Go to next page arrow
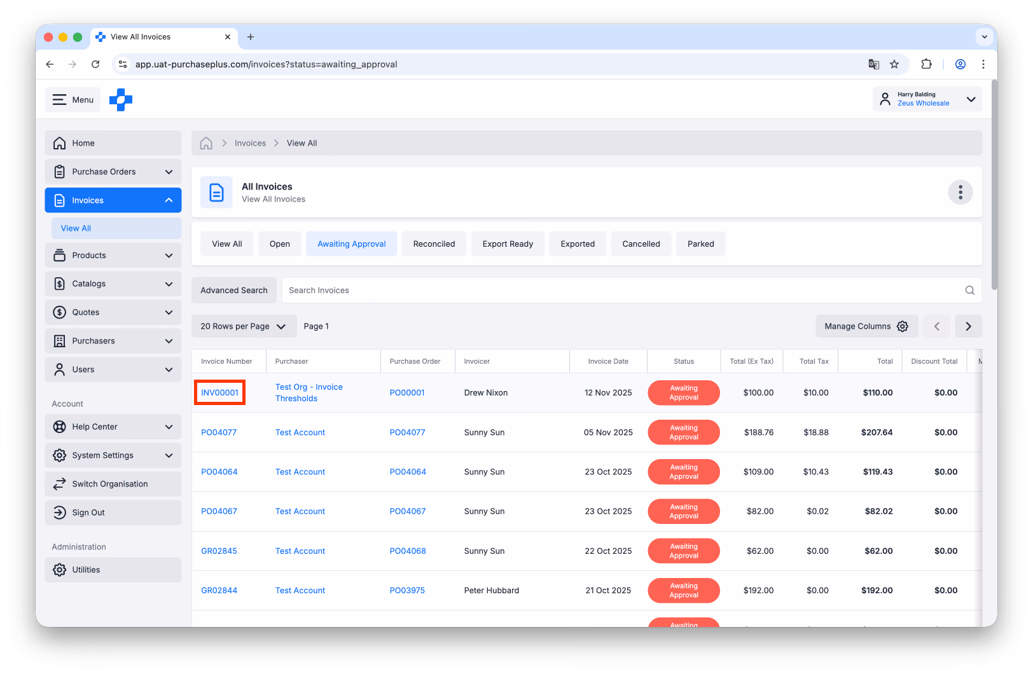The height and width of the screenshot is (674, 1033). click(969, 326)
